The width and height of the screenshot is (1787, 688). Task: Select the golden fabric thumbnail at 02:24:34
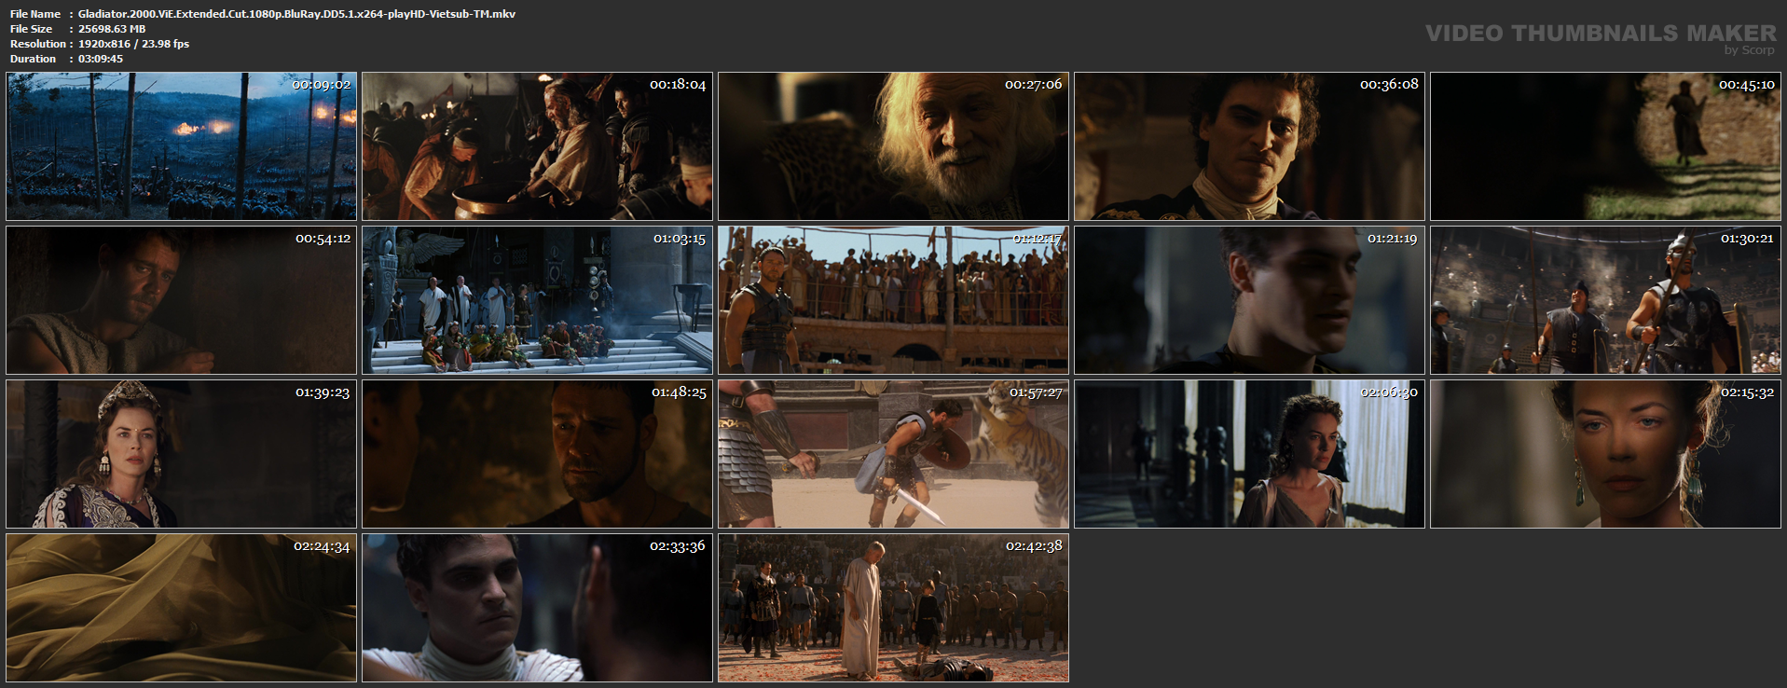coord(182,608)
